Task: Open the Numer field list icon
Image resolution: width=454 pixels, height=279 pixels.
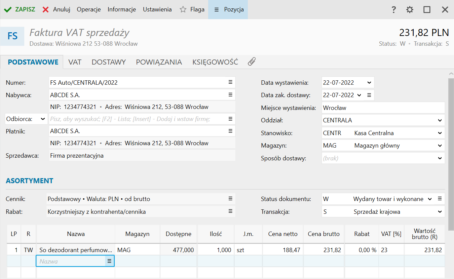Action: coord(230,82)
